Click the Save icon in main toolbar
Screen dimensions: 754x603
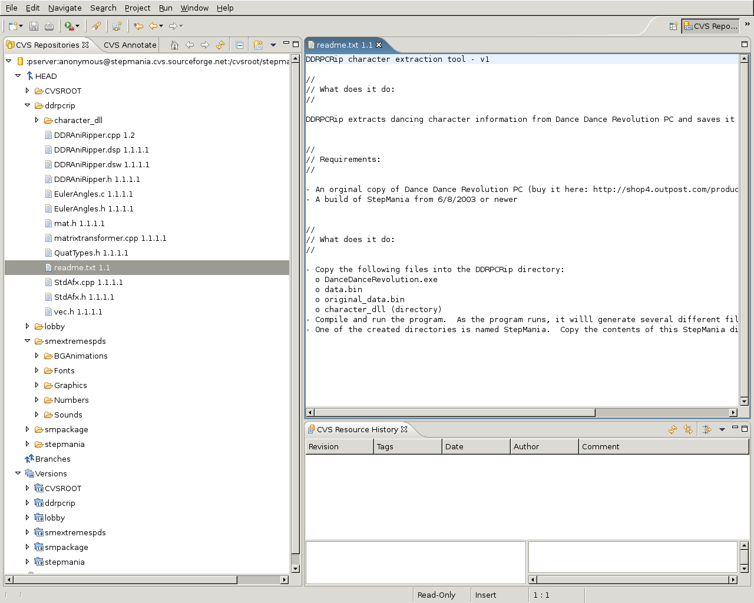point(34,26)
